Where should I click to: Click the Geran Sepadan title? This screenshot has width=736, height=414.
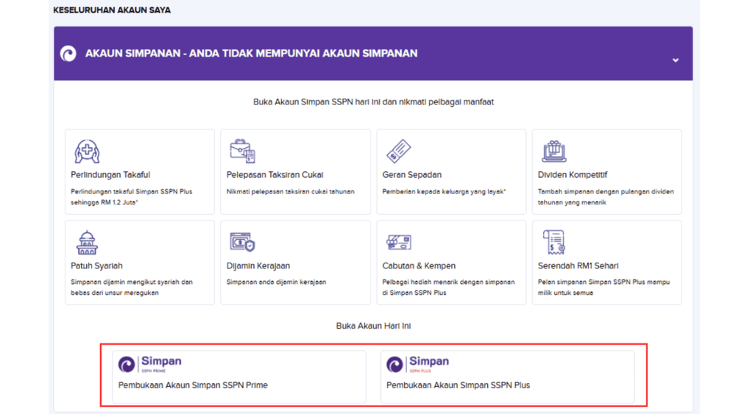pyautogui.click(x=411, y=175)
